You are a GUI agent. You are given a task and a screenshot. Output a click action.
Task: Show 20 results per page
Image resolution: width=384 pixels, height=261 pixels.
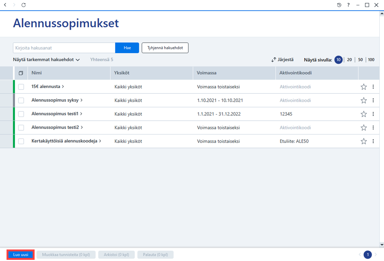click(x=349, y=60)
